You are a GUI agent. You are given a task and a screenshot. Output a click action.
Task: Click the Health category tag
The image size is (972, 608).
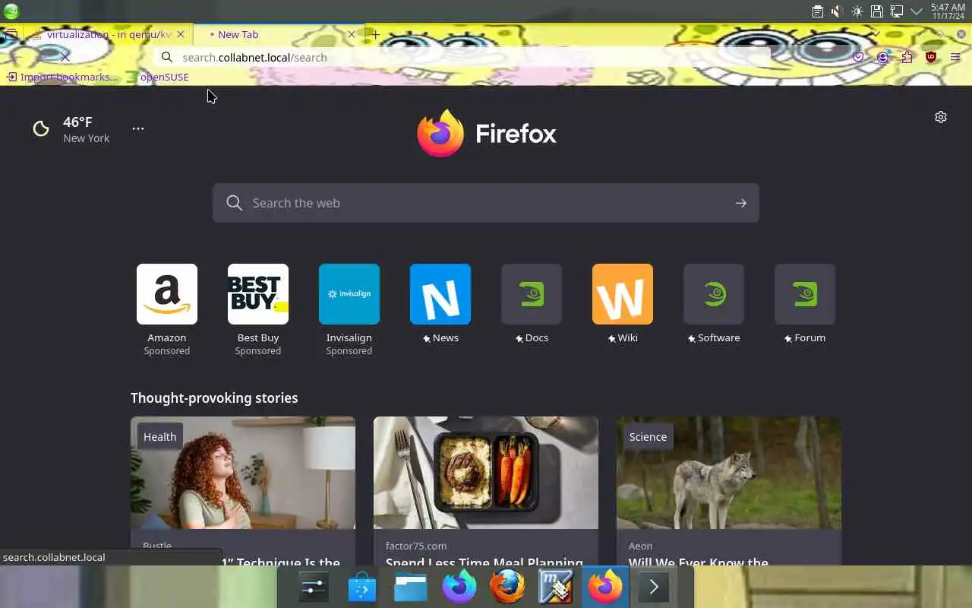click(x=159, y=436)
